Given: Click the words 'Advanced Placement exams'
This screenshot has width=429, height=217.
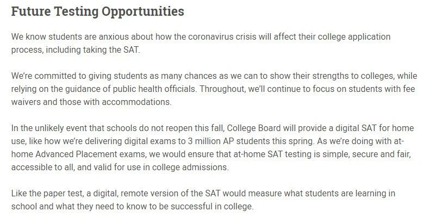Looking at the screenshot, I should pyautogui.click(x=91, y=154).
